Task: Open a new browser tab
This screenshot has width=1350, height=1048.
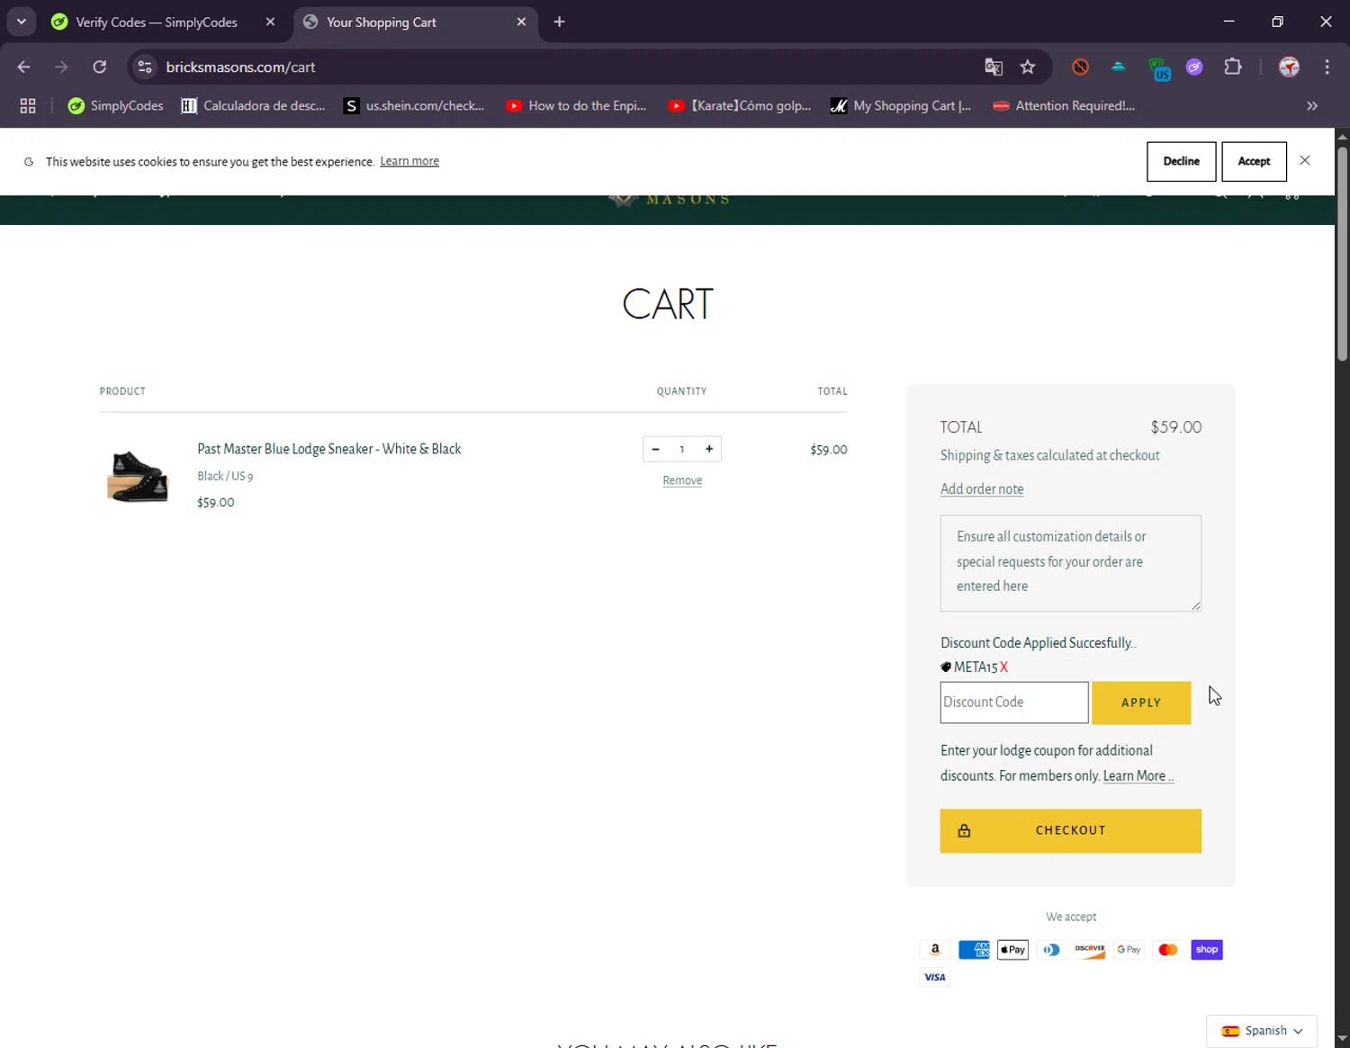Action: pyautogui.click(x=559, y=22)
